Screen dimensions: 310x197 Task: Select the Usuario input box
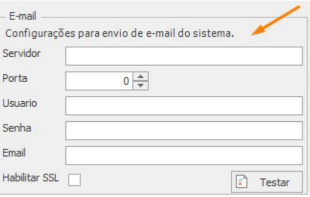(x=184, y=106)
